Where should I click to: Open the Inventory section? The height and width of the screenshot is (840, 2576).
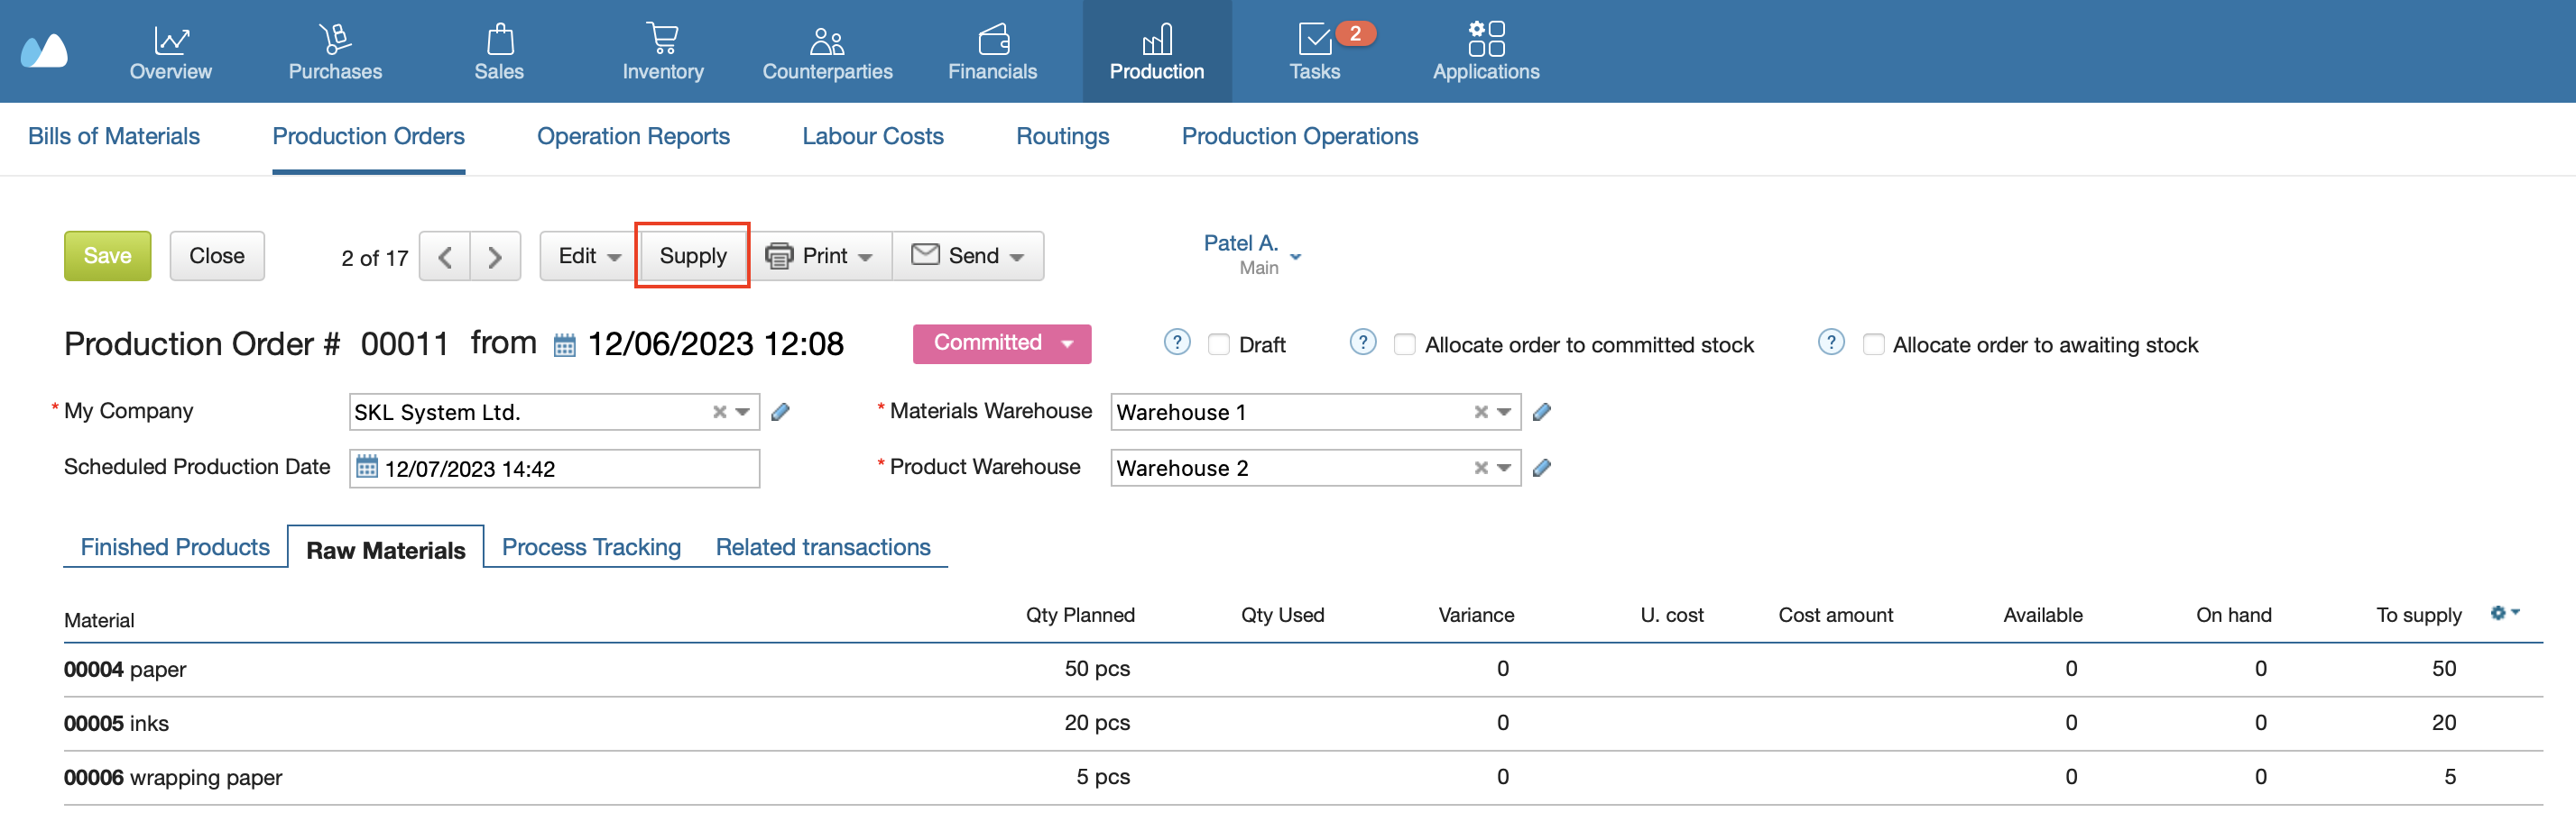tap(663, 52)
